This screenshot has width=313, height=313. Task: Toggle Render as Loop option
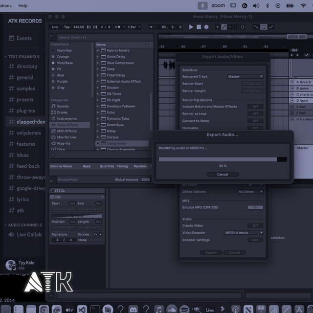255,114
